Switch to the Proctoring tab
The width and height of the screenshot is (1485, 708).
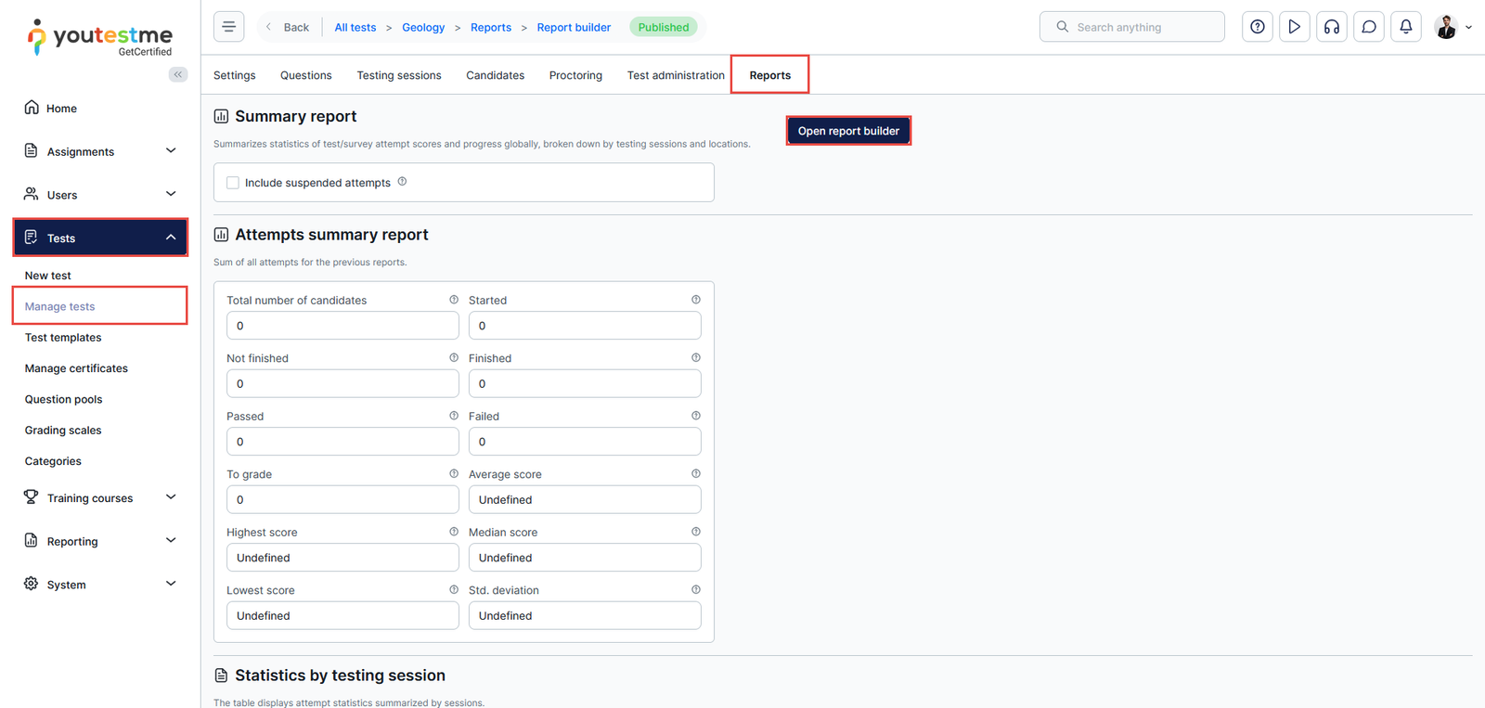pyautogui.click(x=575, y=75)
